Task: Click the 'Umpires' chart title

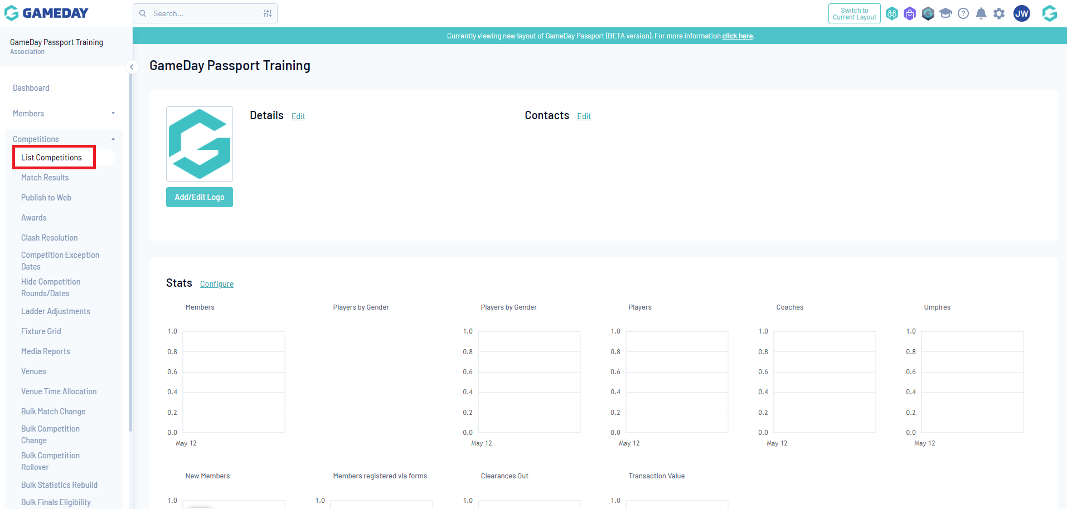Action: tap(937, 307)
